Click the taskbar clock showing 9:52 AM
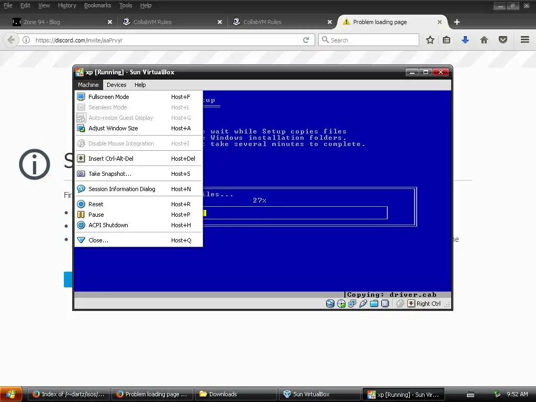The image size is (536, 402). click(x=517, y=394)
